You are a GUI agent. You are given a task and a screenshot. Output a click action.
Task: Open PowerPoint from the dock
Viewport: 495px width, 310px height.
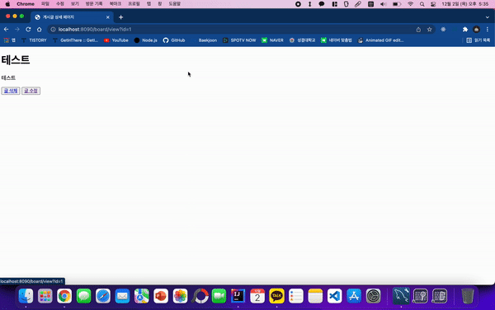tap(161, 296)
